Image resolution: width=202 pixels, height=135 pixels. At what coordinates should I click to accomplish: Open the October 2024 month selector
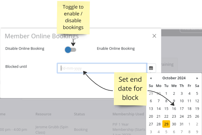click(x=174, y=78)
